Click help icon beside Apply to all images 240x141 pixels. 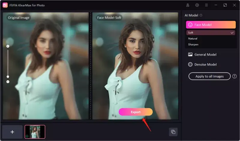[x=234, y=76]
